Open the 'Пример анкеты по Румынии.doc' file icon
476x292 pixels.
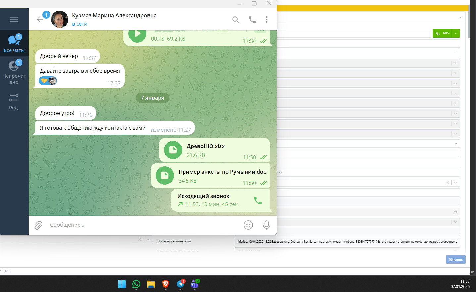[165, 176]
